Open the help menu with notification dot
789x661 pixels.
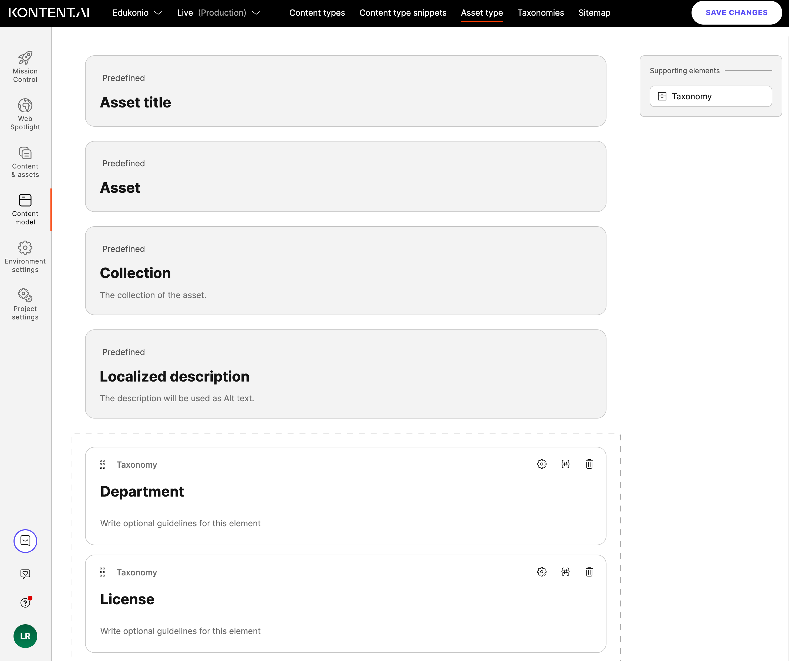point(25,602)
